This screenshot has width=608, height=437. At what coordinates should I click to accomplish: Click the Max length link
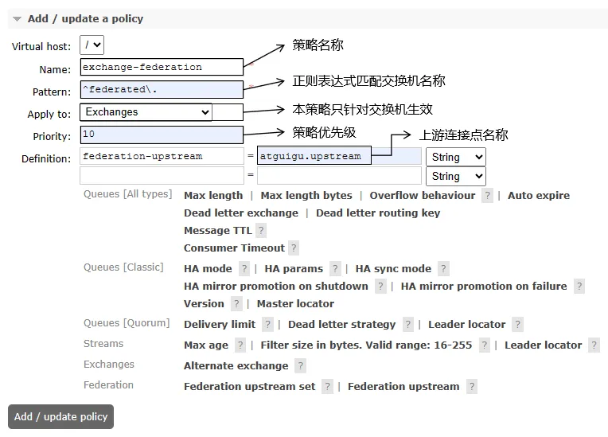point(213,196)
